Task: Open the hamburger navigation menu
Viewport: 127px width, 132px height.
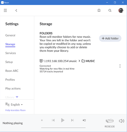Action: [5, 10]
